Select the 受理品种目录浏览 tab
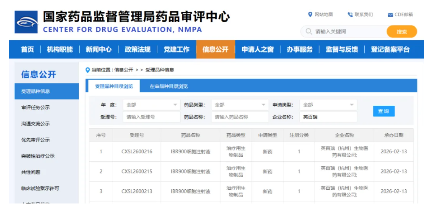This screenshot has width=428, height=211. pyautogui.click(x=114, y=86)
